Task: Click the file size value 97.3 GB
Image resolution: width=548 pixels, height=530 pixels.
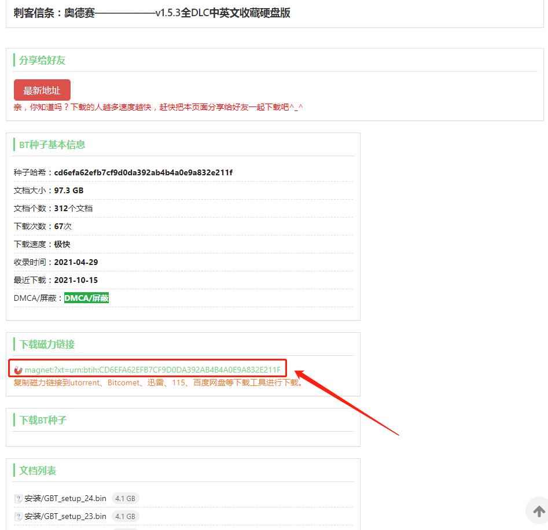Action: [69, 190]
